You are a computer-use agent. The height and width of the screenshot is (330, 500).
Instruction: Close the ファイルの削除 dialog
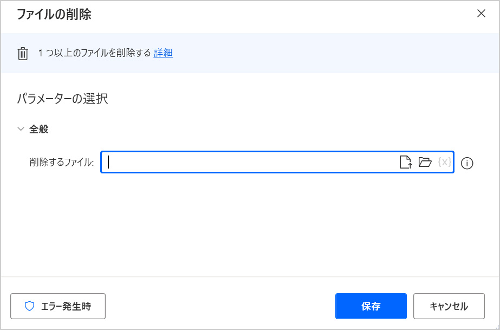click(481, 14)
